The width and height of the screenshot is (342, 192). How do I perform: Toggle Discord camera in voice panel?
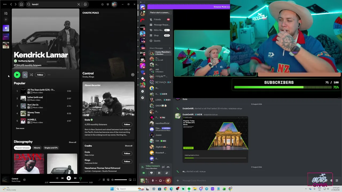pyautogui.click(x=144, y=173)
